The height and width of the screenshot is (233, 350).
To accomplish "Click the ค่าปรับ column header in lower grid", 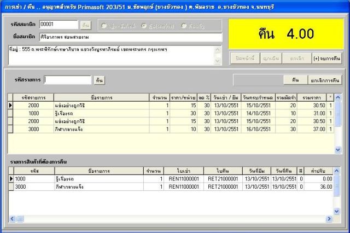I will [x=318, y=171].
